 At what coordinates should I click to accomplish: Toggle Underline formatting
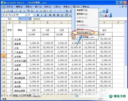pyautogui.click(x=45, y=15)
